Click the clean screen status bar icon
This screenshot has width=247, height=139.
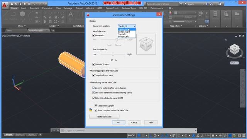(239, 136)
